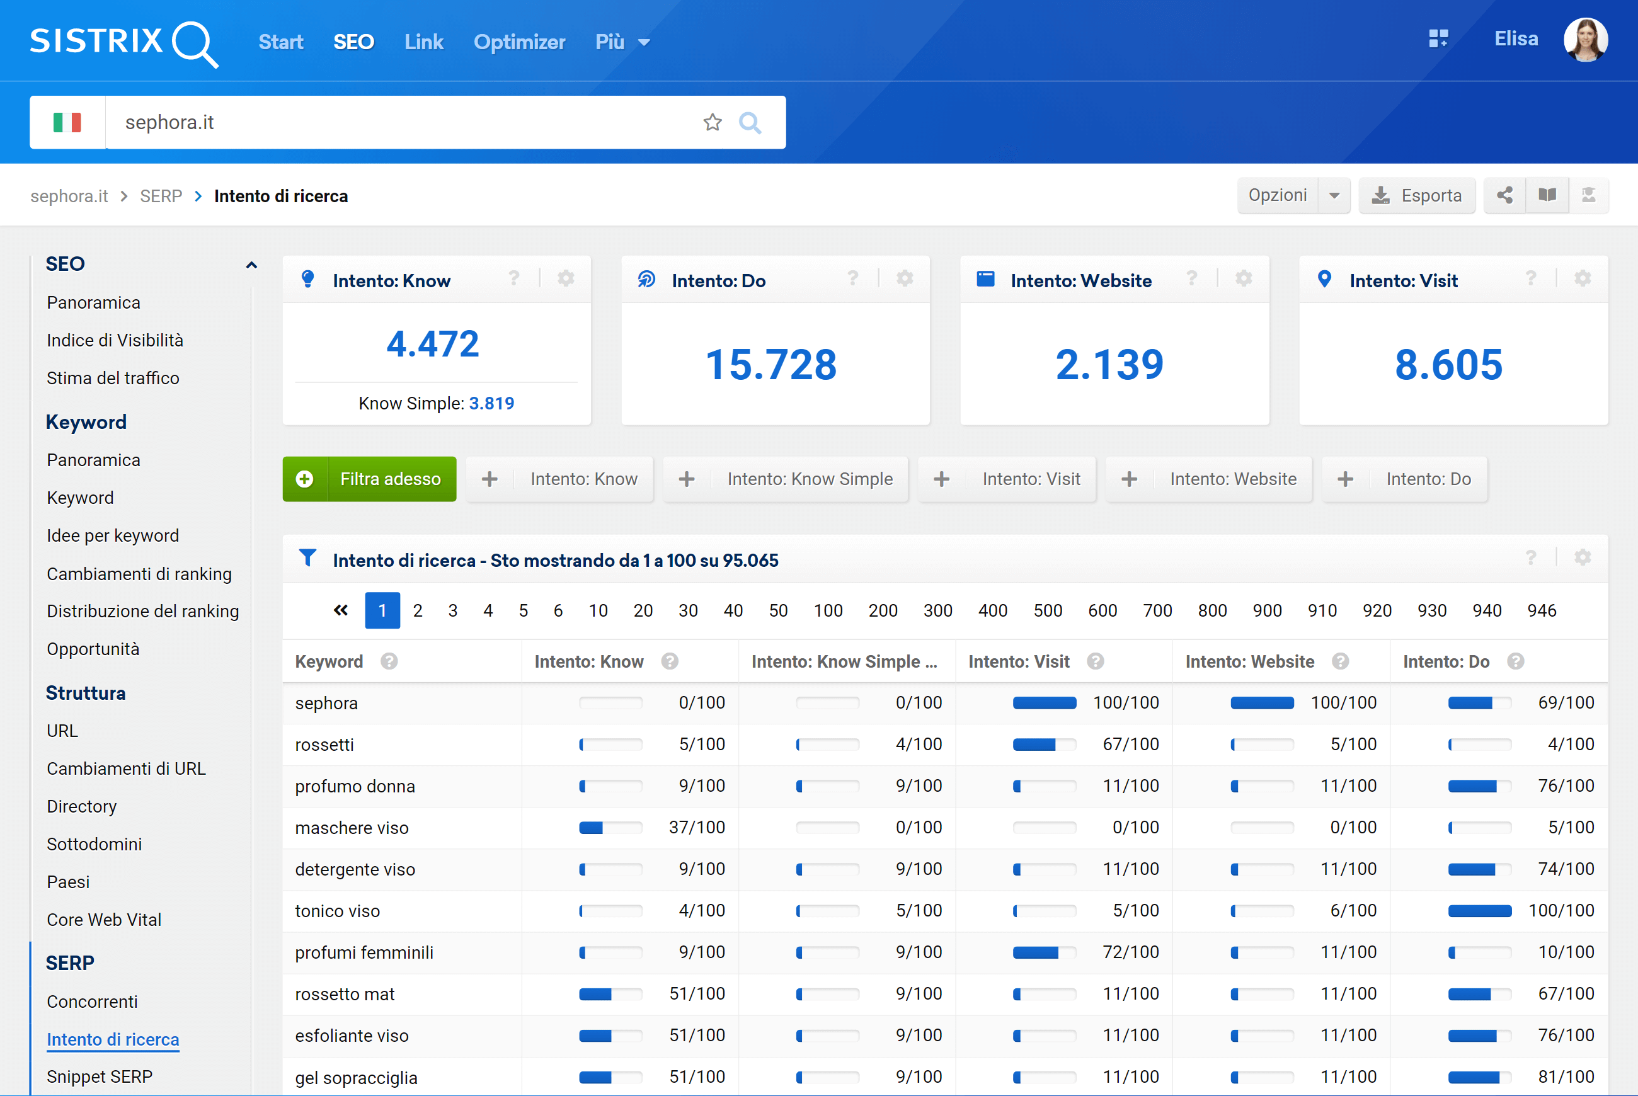Click the keyword 'tonico viso'
Image resolution: width=1638 pixels, height=1096 pixels.
click(338, 911)
